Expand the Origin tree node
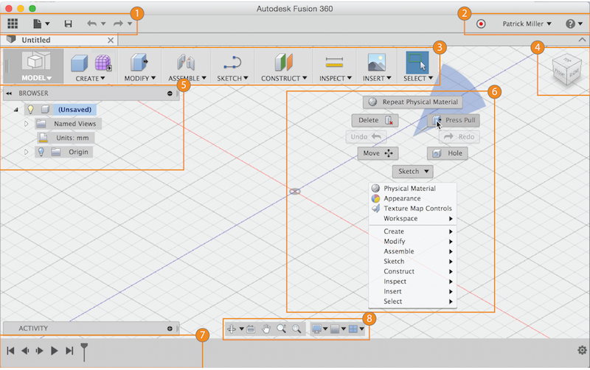The width and height of the screenshot is (590, 370). pos(26,152)
